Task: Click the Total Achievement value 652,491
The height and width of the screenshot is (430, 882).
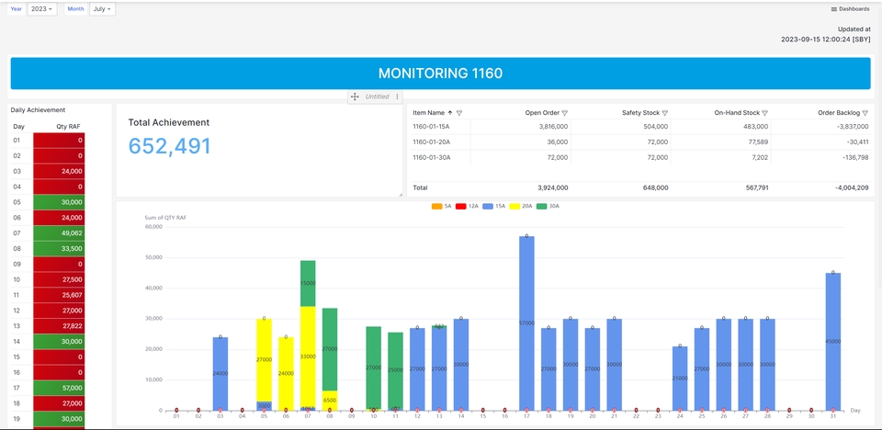Action: (x=169, y=146)
